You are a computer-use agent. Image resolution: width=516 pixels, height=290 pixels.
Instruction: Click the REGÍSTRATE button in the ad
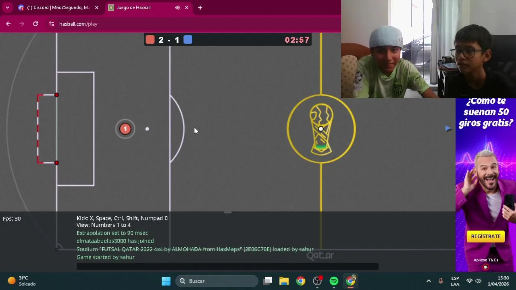486,236
